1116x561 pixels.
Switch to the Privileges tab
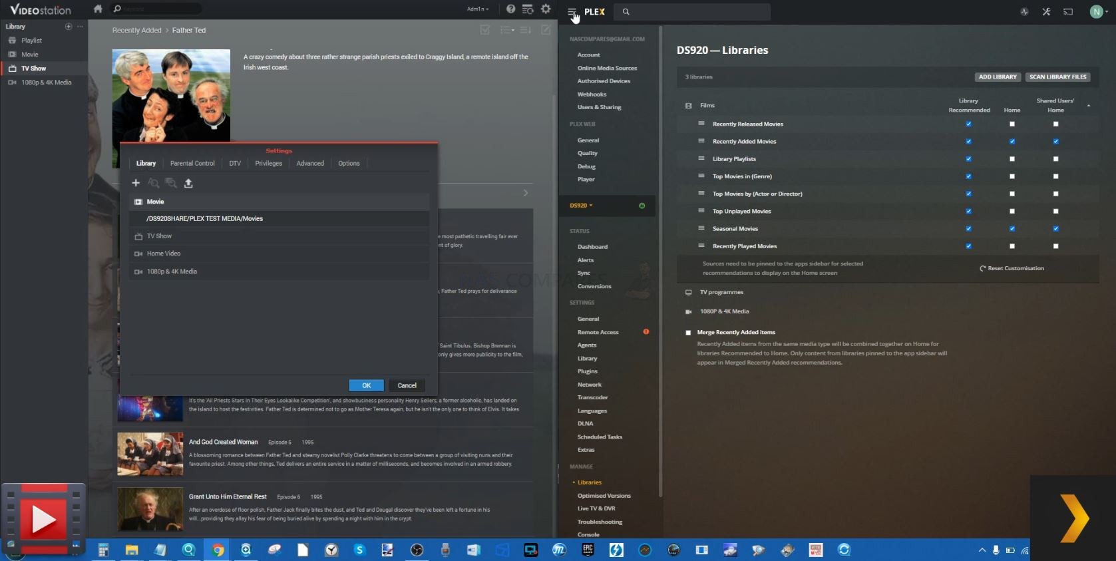[x=268, y=163]
